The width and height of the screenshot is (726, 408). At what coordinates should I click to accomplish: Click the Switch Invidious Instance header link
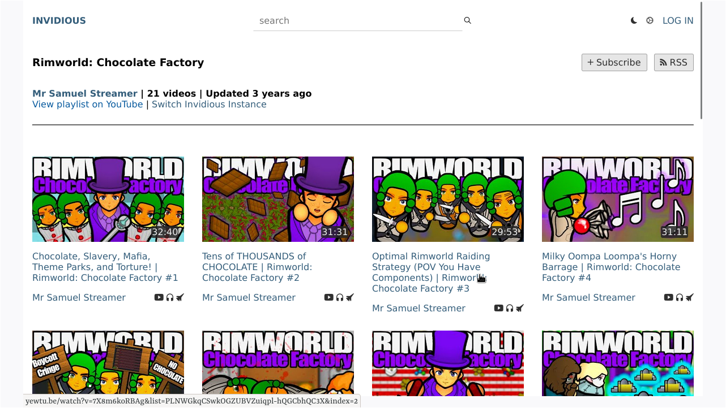[x=209, y=105]
